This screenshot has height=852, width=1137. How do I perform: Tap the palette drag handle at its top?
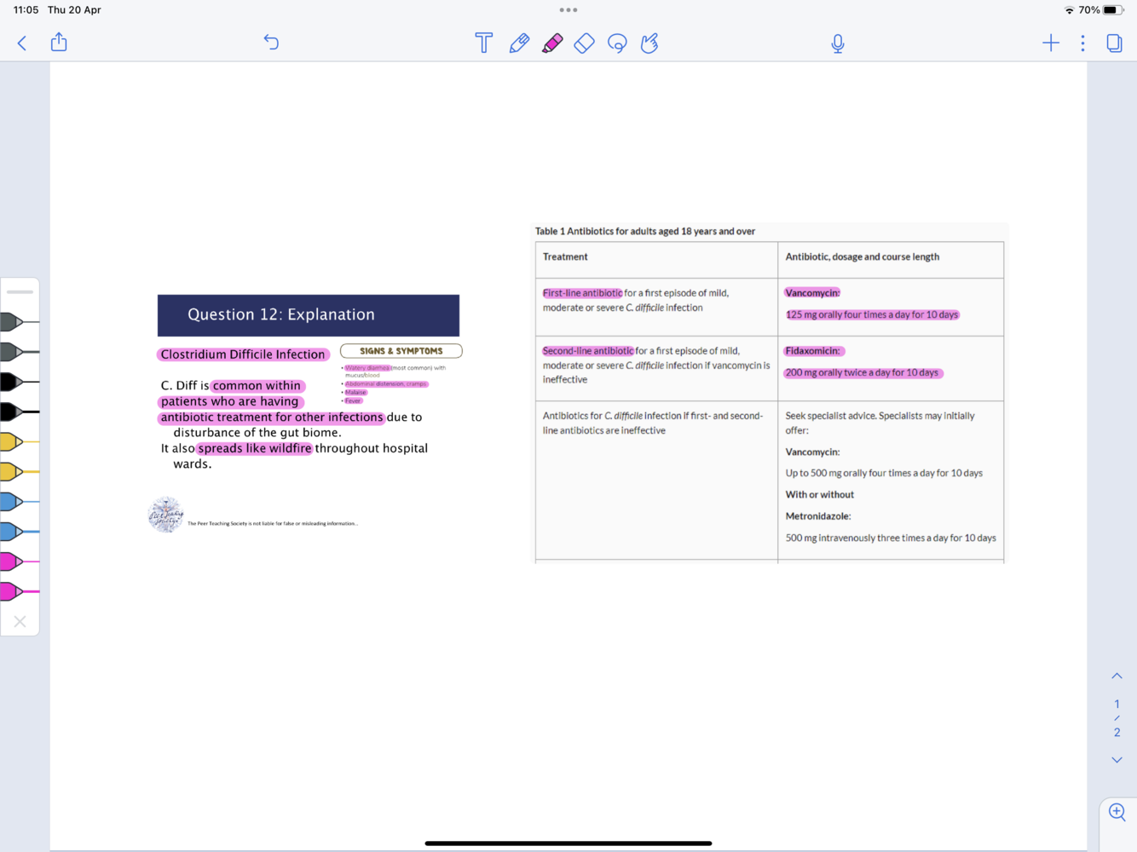click(20, 291)
